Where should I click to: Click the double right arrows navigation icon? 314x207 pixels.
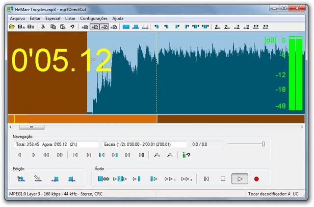[60, 155]
